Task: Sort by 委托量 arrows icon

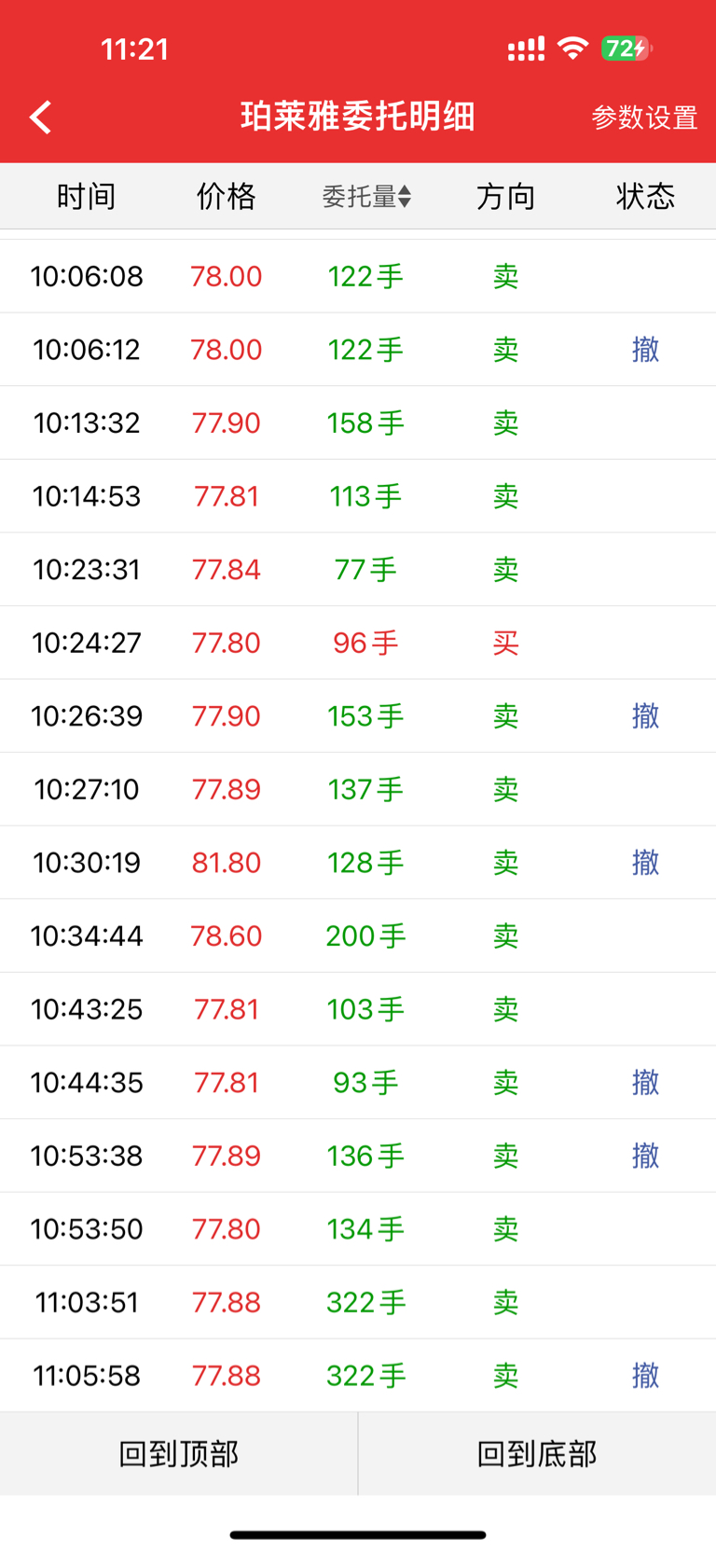Action: coord(405,196)
